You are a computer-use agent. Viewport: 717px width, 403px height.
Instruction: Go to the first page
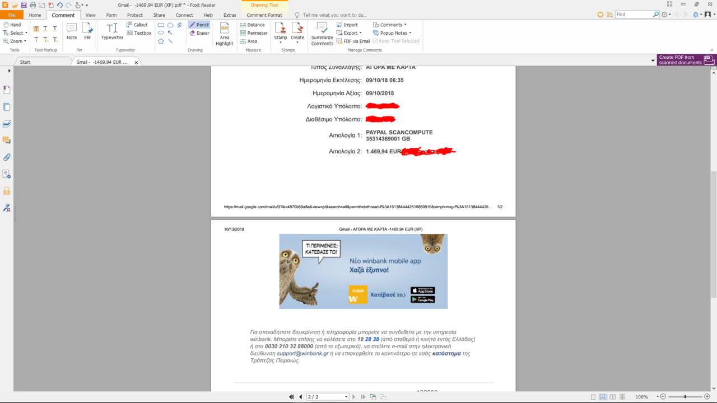click(x=291, y=397)
